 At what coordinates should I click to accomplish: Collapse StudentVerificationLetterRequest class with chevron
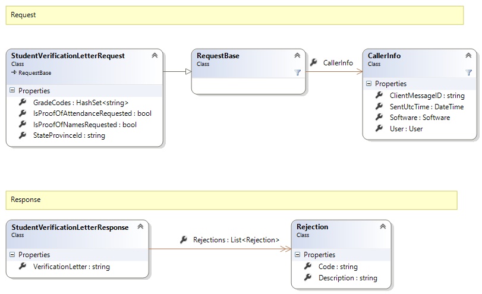click(155, 56)
